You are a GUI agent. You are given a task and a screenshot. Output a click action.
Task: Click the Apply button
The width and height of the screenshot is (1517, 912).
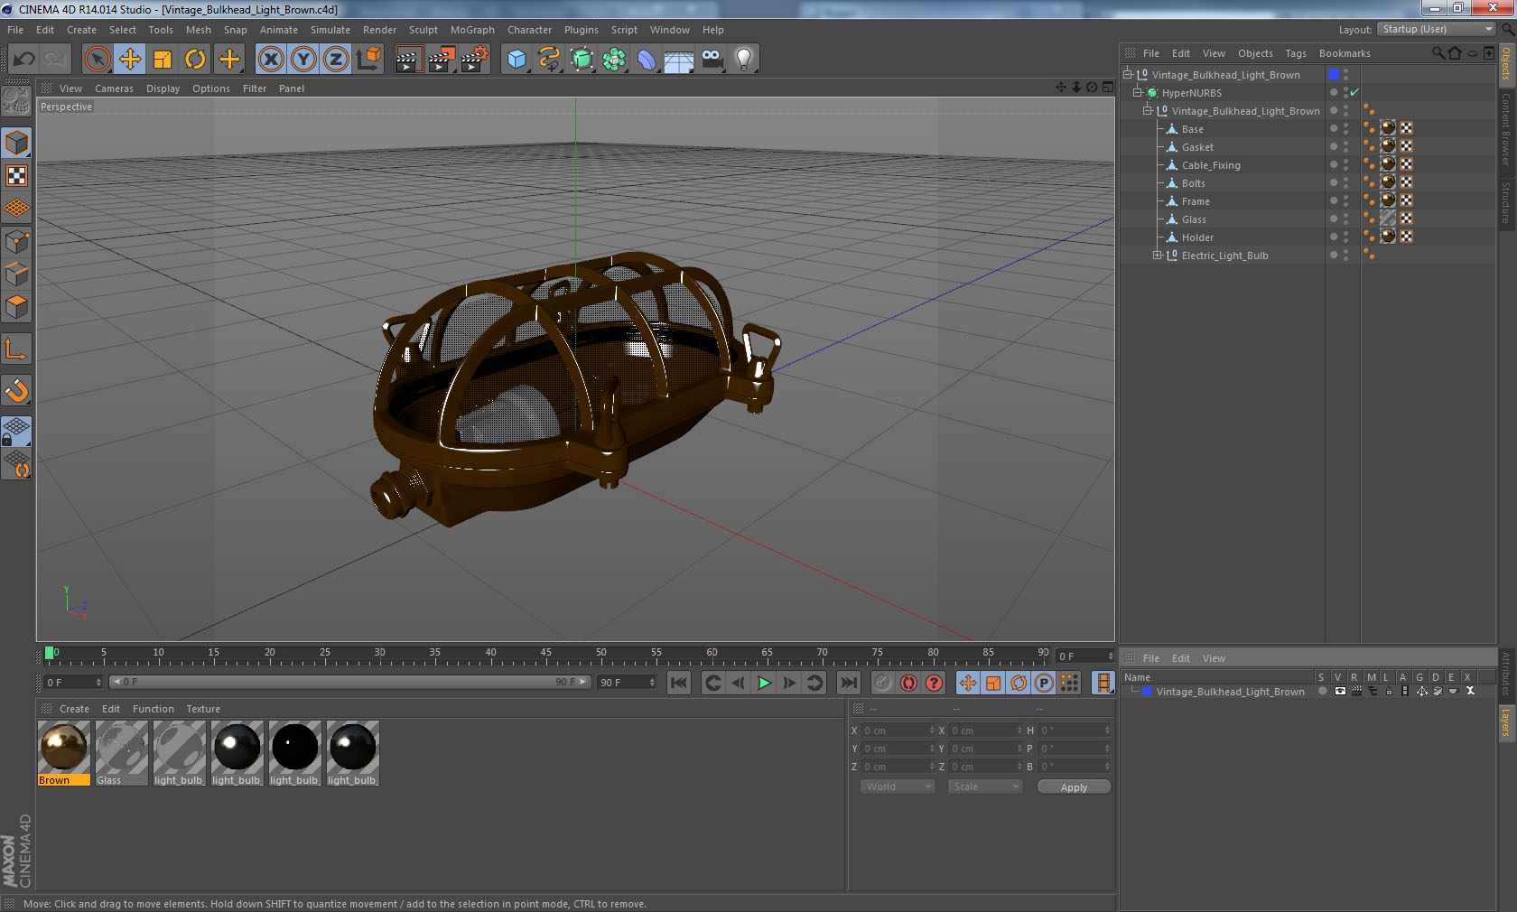[1074, 787]
